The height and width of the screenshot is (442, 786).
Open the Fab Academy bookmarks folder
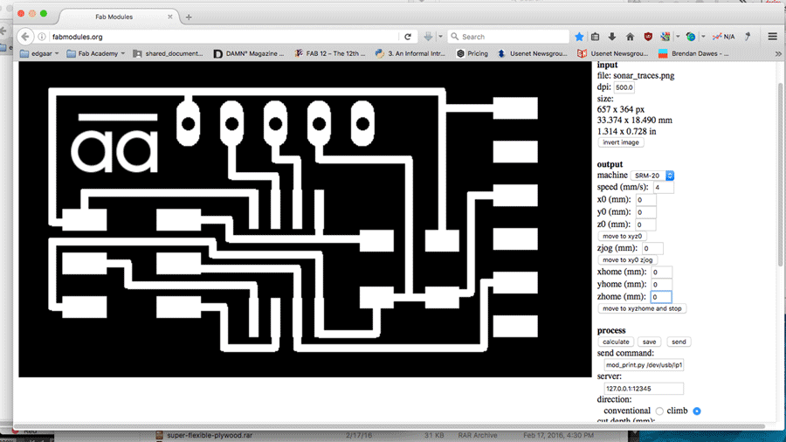(x=96, y=53)
